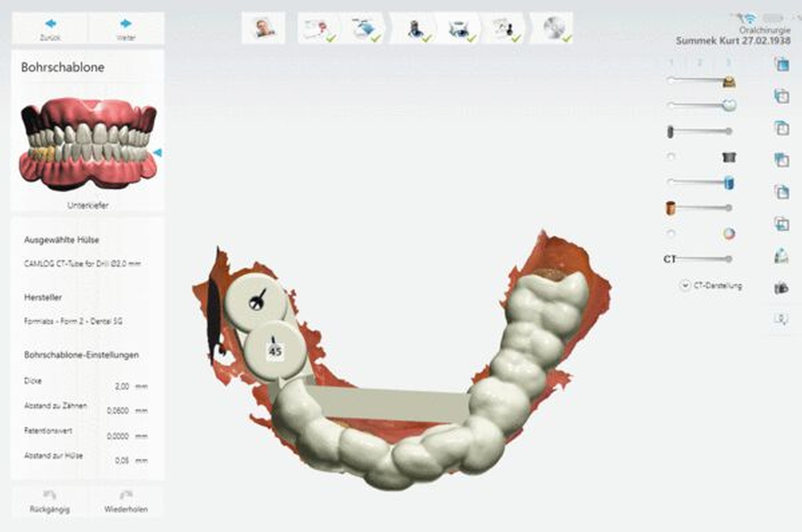The height and width of the screenshot is (532, 802).
Task: Expand the CT-Darstellung section
Action: [x=684, y=285]
